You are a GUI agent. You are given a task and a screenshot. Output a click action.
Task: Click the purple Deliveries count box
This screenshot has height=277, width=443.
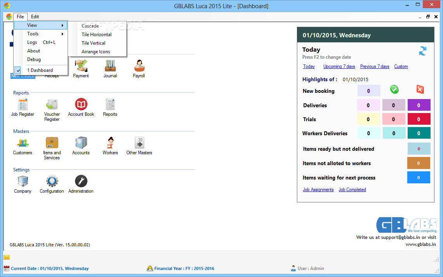pyautogui.click(x=419, y=105)
